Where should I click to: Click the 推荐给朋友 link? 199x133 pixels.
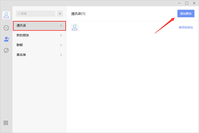pyautogui.click(x=186, y=28)
